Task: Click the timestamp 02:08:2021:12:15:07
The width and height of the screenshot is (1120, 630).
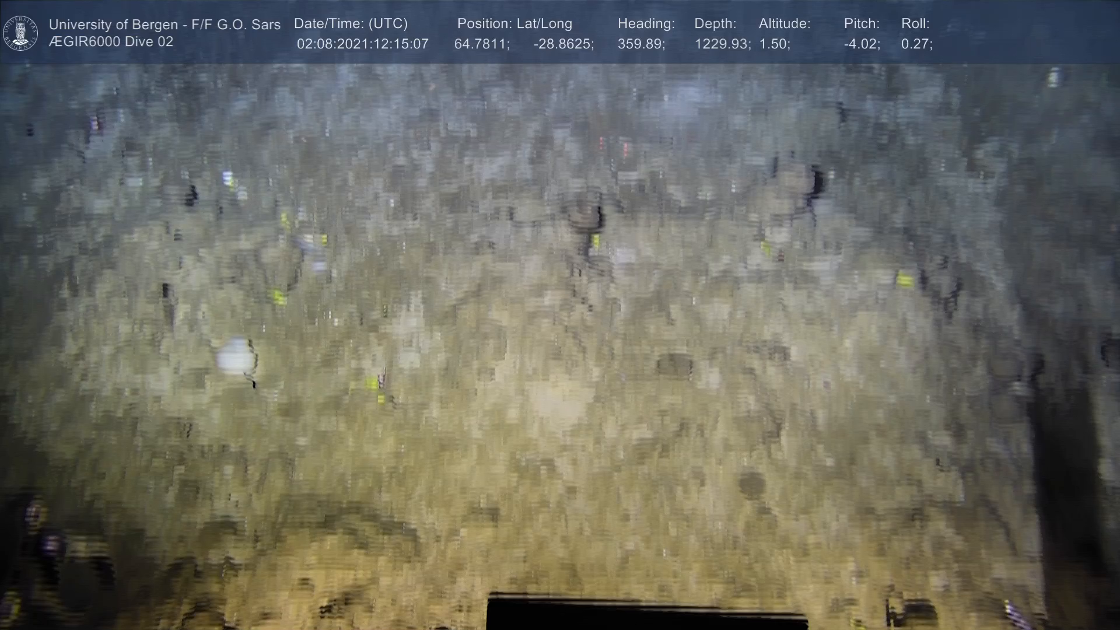Action: pos(362,44)
